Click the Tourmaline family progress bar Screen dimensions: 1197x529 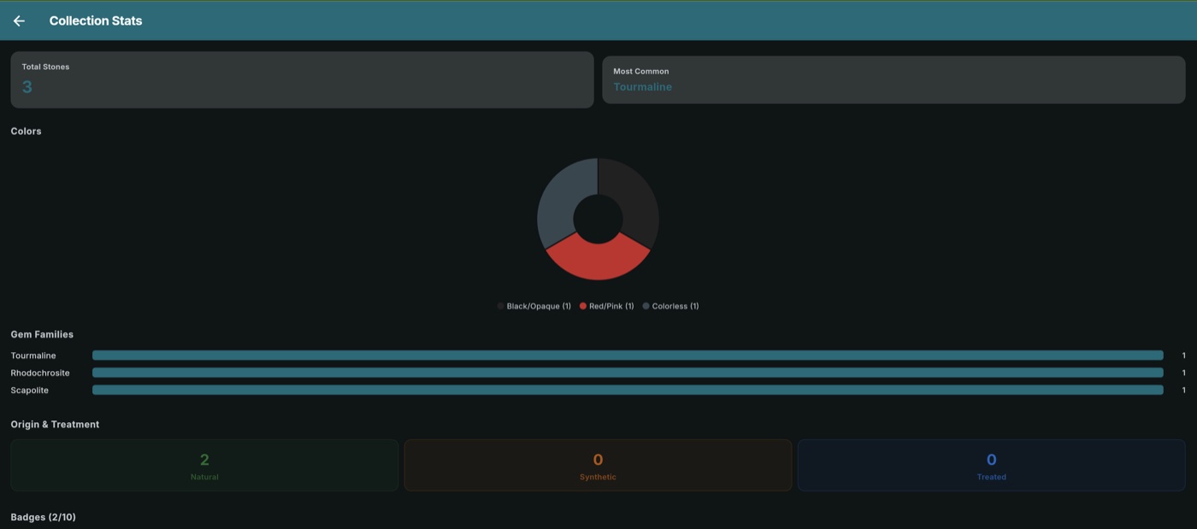628,356
